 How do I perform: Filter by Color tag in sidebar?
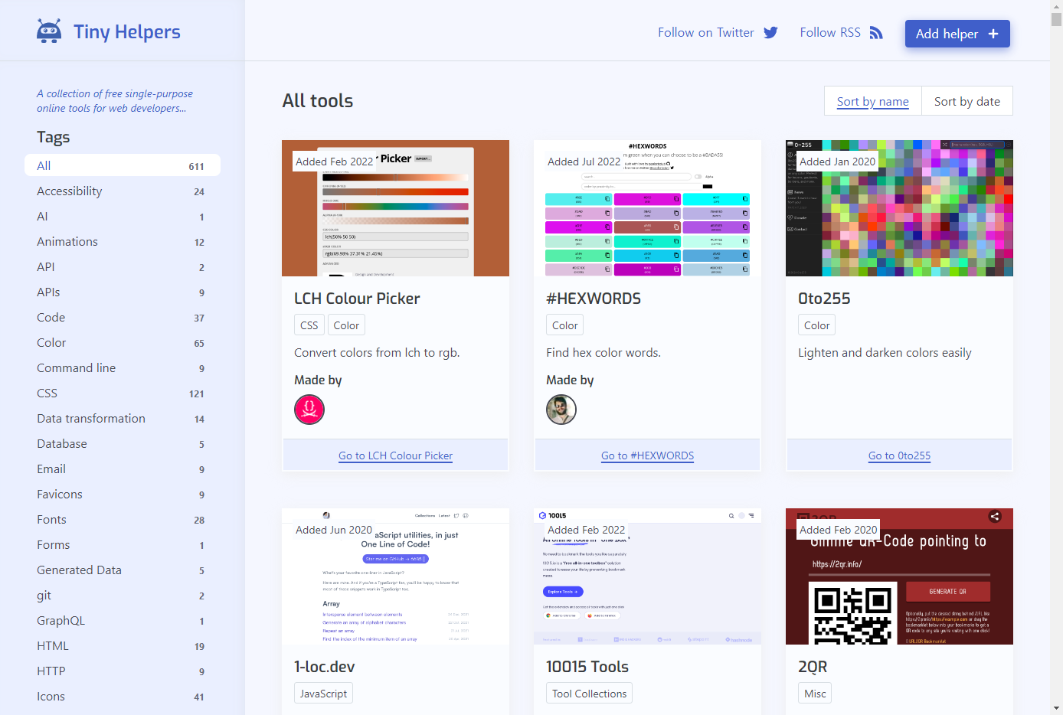123,342
